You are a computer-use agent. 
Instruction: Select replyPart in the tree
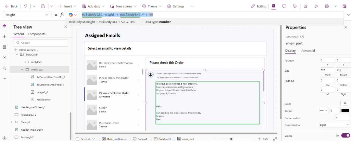(x=36, y=62)
